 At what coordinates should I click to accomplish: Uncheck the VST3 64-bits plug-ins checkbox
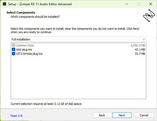coord(13,54)
